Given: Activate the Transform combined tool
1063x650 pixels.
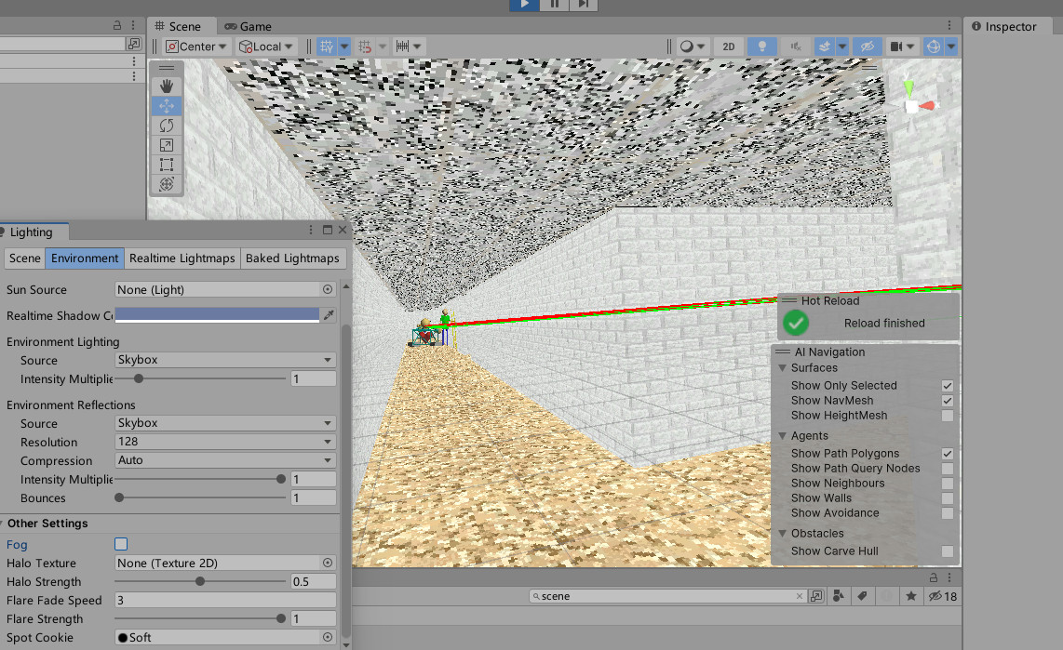Looking at the screenshot, I should (166, 183).
